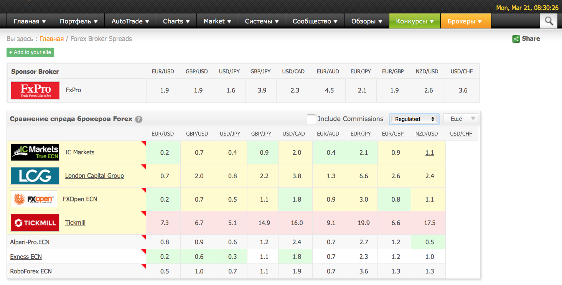Open the Главная menu
The height and width of the screenshot is (285, 562).
[x=30, y=21]
